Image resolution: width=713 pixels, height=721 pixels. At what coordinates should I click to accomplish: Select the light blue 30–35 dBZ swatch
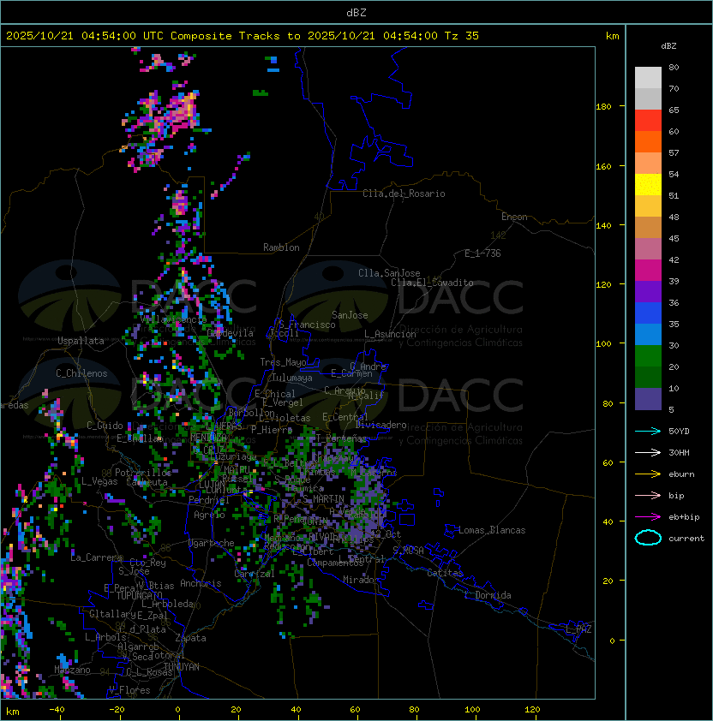648,334
